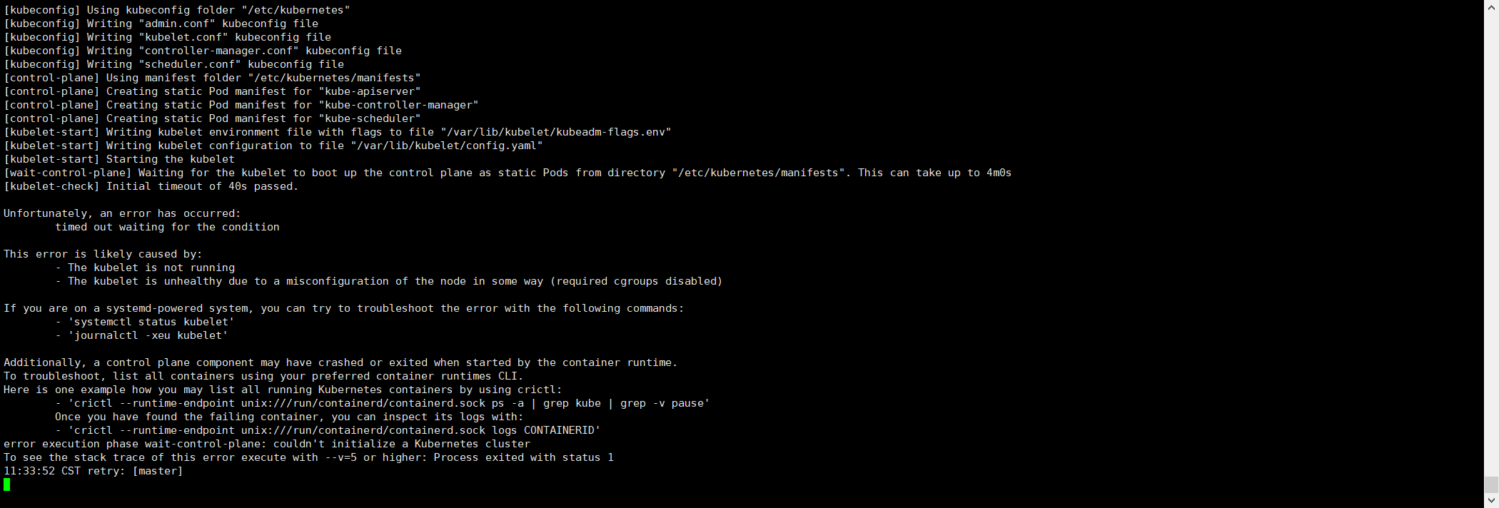Click the green terminal cursor block

click(7, 484)
